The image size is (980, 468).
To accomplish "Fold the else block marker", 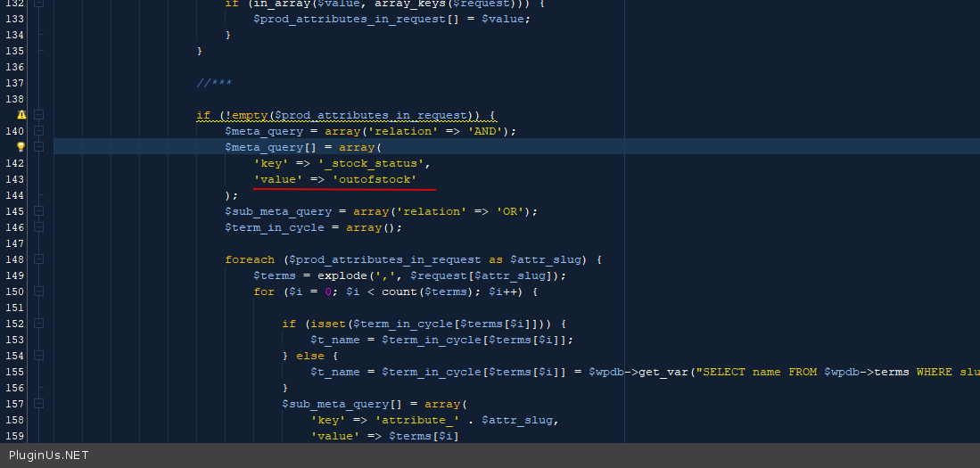I will (39, 357).
